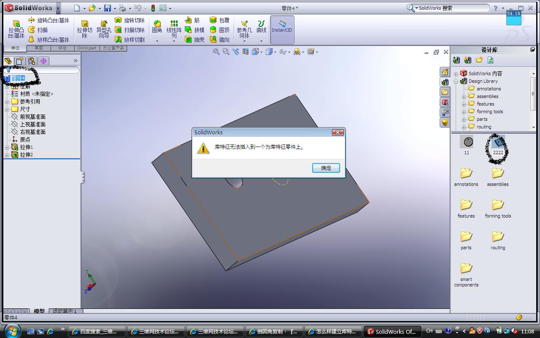The width and height of the screenshot is (540, 338).
Task: Refresh the design library panel
Action: point(490,60)
